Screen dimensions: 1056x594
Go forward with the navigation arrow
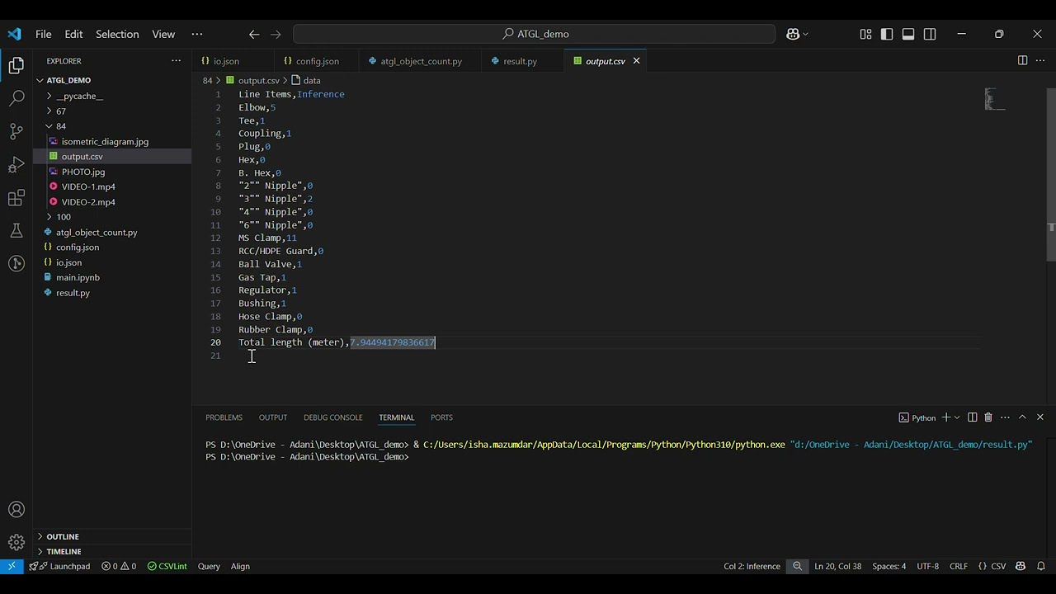[276, 34]
